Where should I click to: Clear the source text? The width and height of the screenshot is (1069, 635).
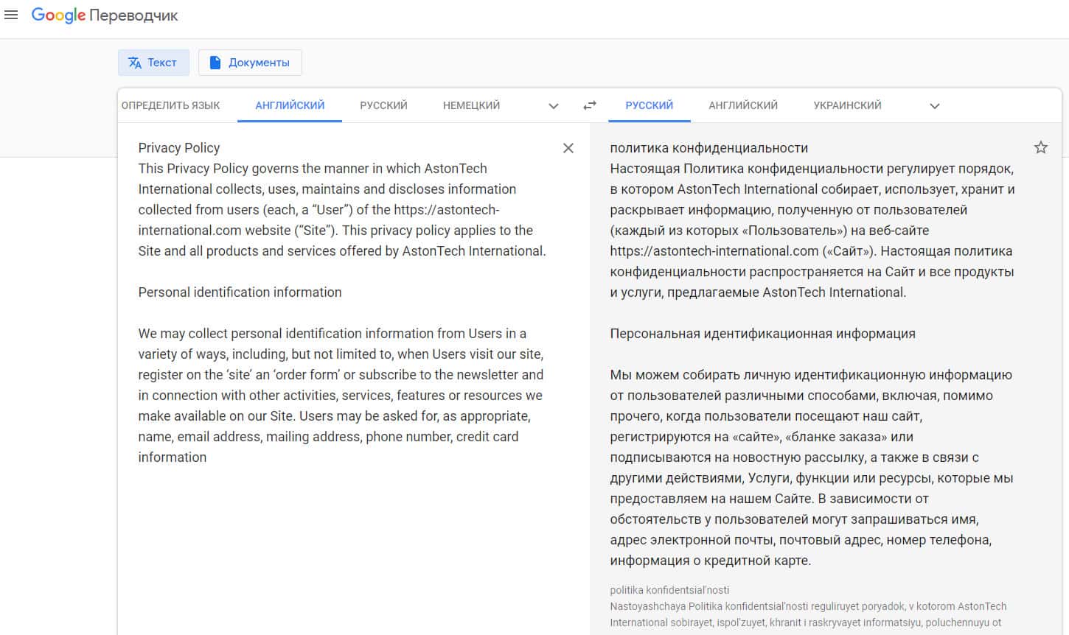(x=568, y=148)
